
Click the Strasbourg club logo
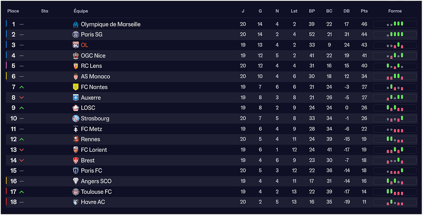pos(76,118)
